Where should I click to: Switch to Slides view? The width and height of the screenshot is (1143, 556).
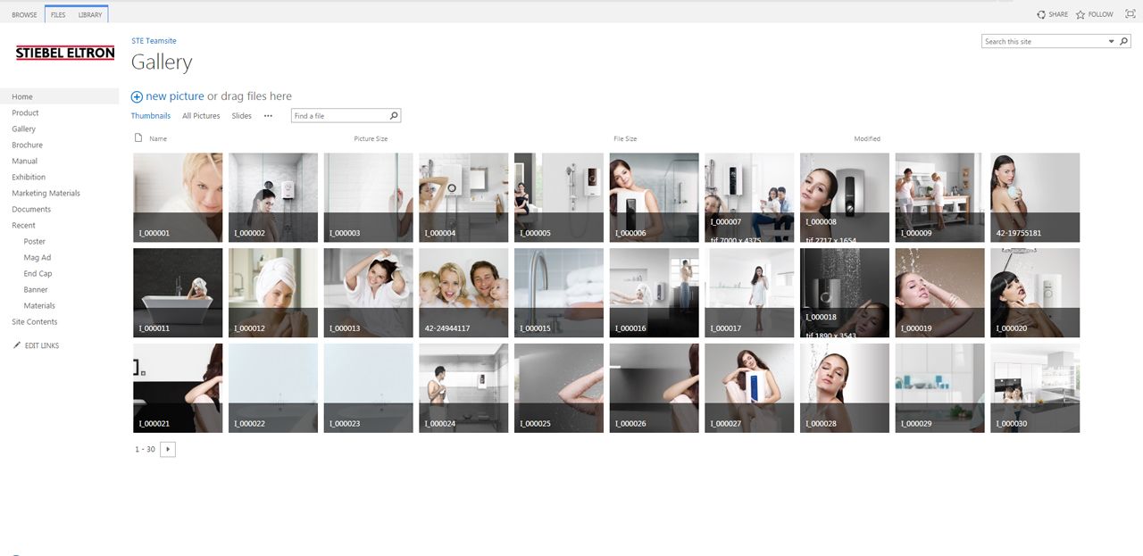tap(242, 116)
